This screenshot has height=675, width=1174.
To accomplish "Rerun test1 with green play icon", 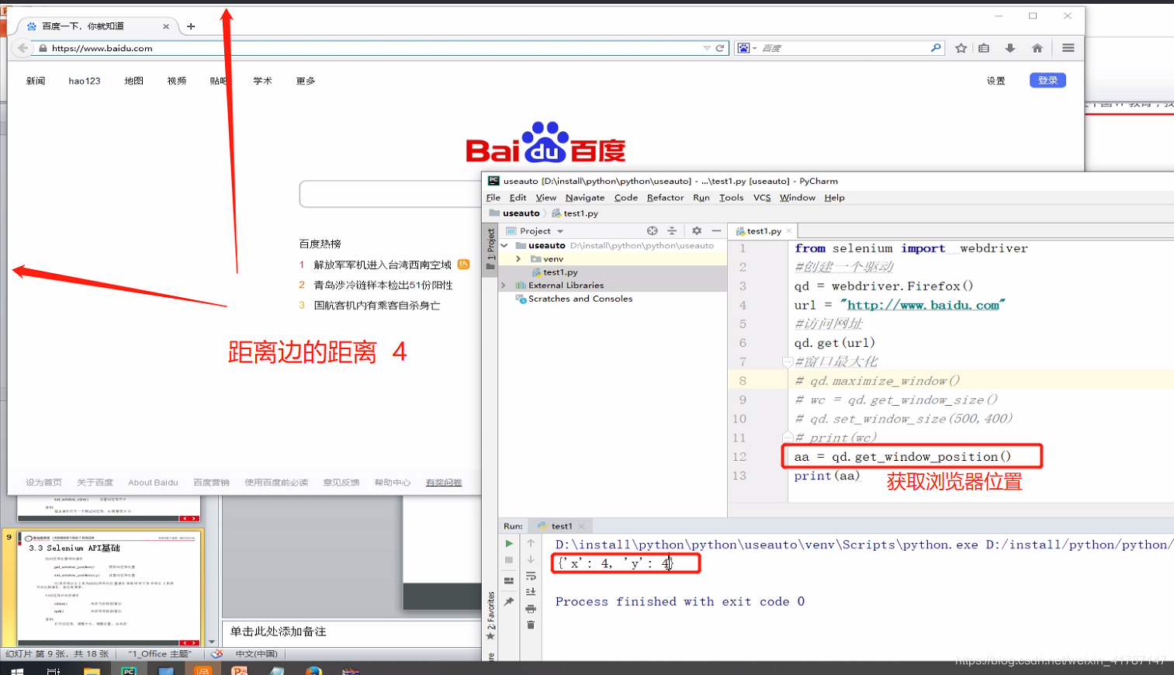I will pyautogui.click(x=509, y=544).
